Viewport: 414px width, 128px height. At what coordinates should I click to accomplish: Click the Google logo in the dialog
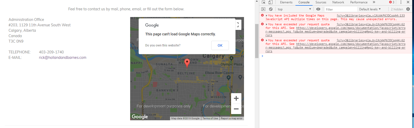point(152,25)
